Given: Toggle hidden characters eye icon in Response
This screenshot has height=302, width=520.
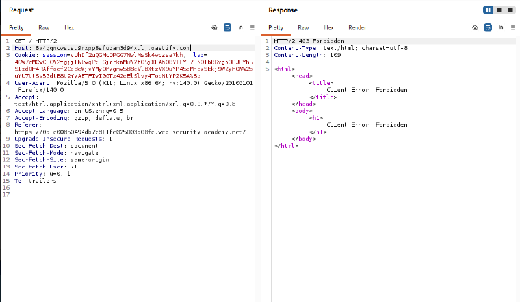Looking at the screenshot, I should [x=475, y=27].
